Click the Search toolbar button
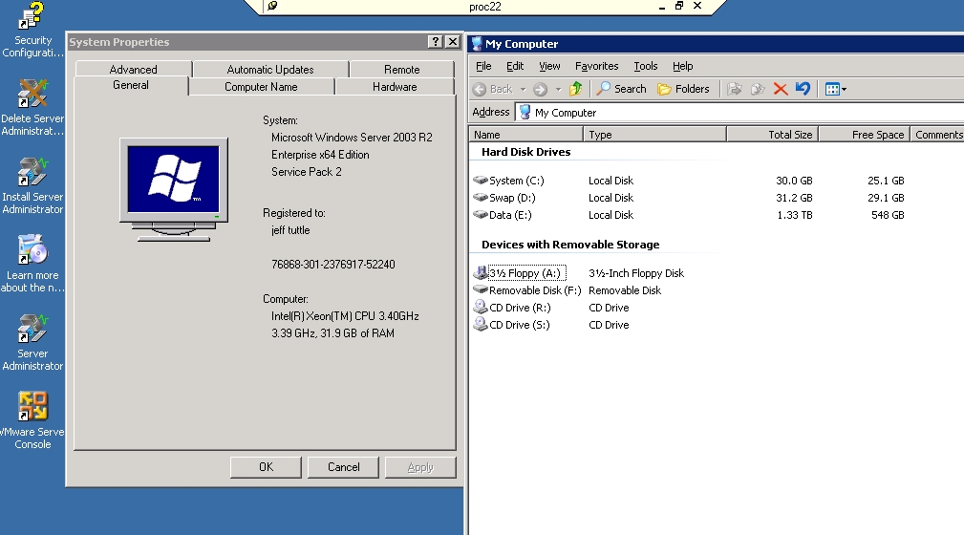964x535 pixels. (621, 89)
